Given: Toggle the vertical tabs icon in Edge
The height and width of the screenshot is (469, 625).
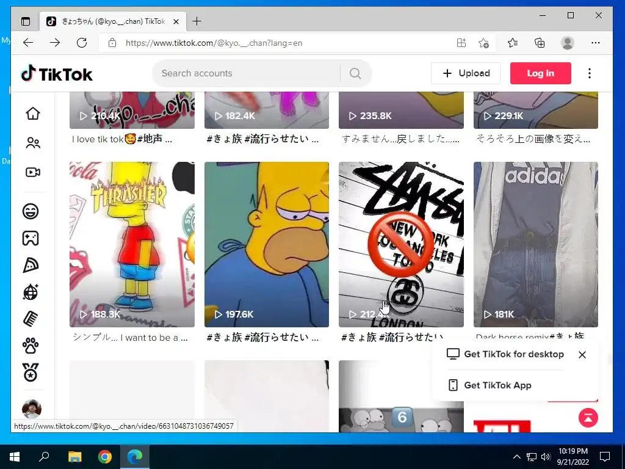Looking at the screenshot, I should click(26, 21).
